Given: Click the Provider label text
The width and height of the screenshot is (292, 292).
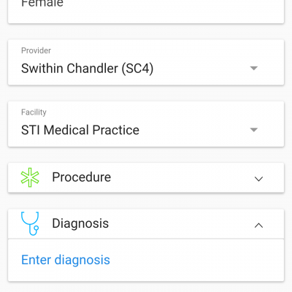Looking at the screenshot, I should (x=36, y=50).
